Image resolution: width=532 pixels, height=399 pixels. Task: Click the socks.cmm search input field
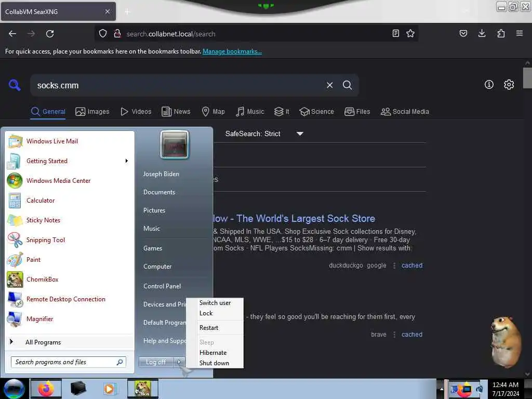[x=178, y=86]
